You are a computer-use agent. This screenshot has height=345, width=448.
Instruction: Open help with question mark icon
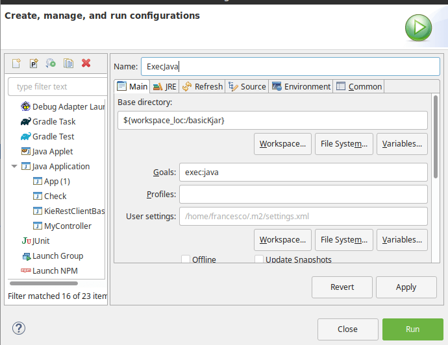(19, 328)
